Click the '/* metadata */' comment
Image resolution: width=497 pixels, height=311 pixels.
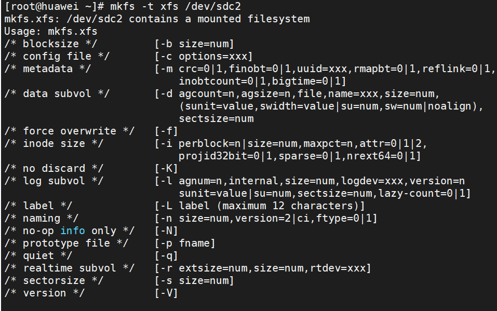coord(47,69)
